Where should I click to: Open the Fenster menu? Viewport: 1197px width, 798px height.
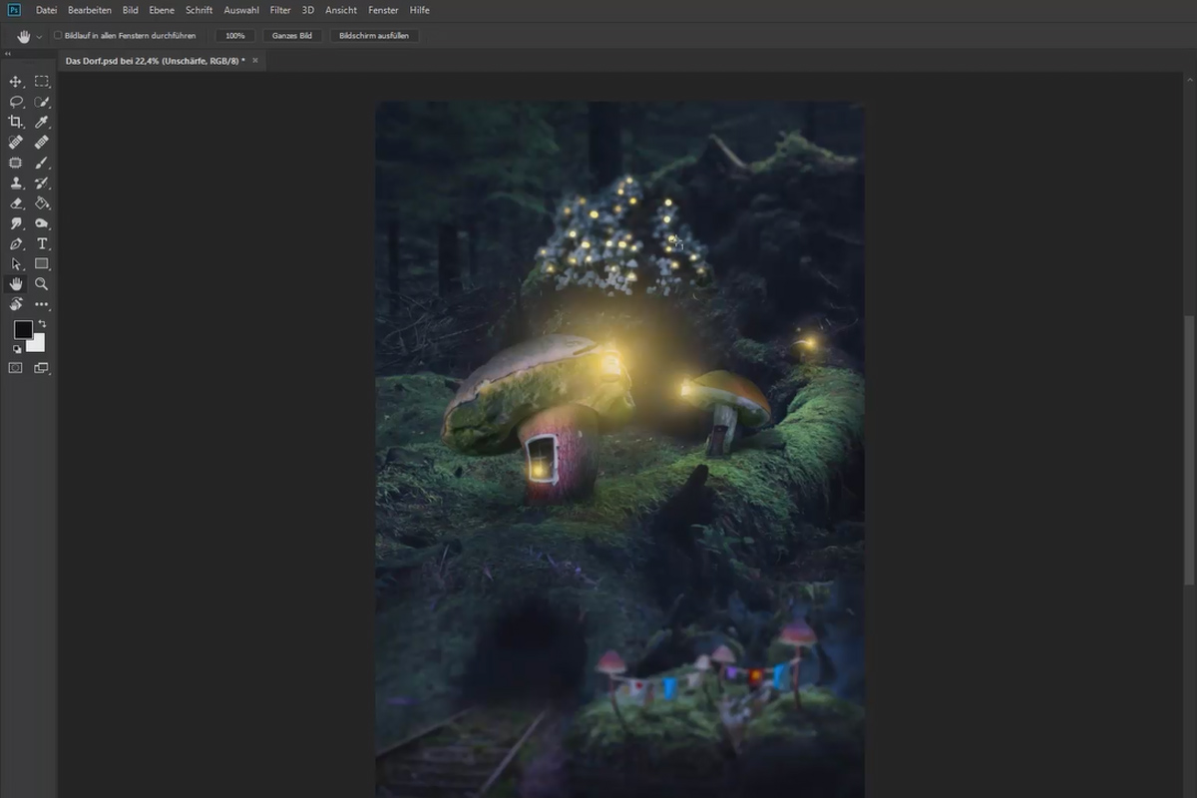pos(383,10)
